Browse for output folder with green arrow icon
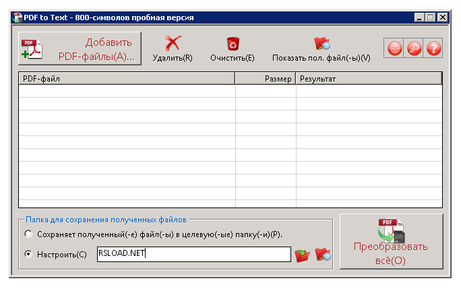Viewport: 461px width, 289px height. 303,255
